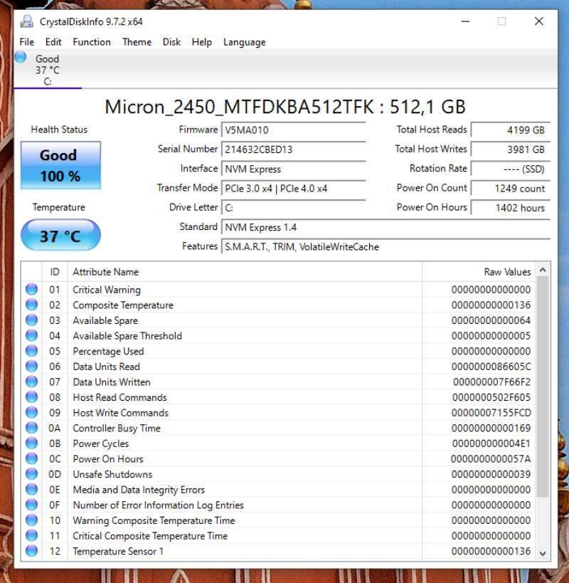Click status orb for Controller Busy Time row
The width and height of the screenshot is (569, 583).
click(31, 428)
